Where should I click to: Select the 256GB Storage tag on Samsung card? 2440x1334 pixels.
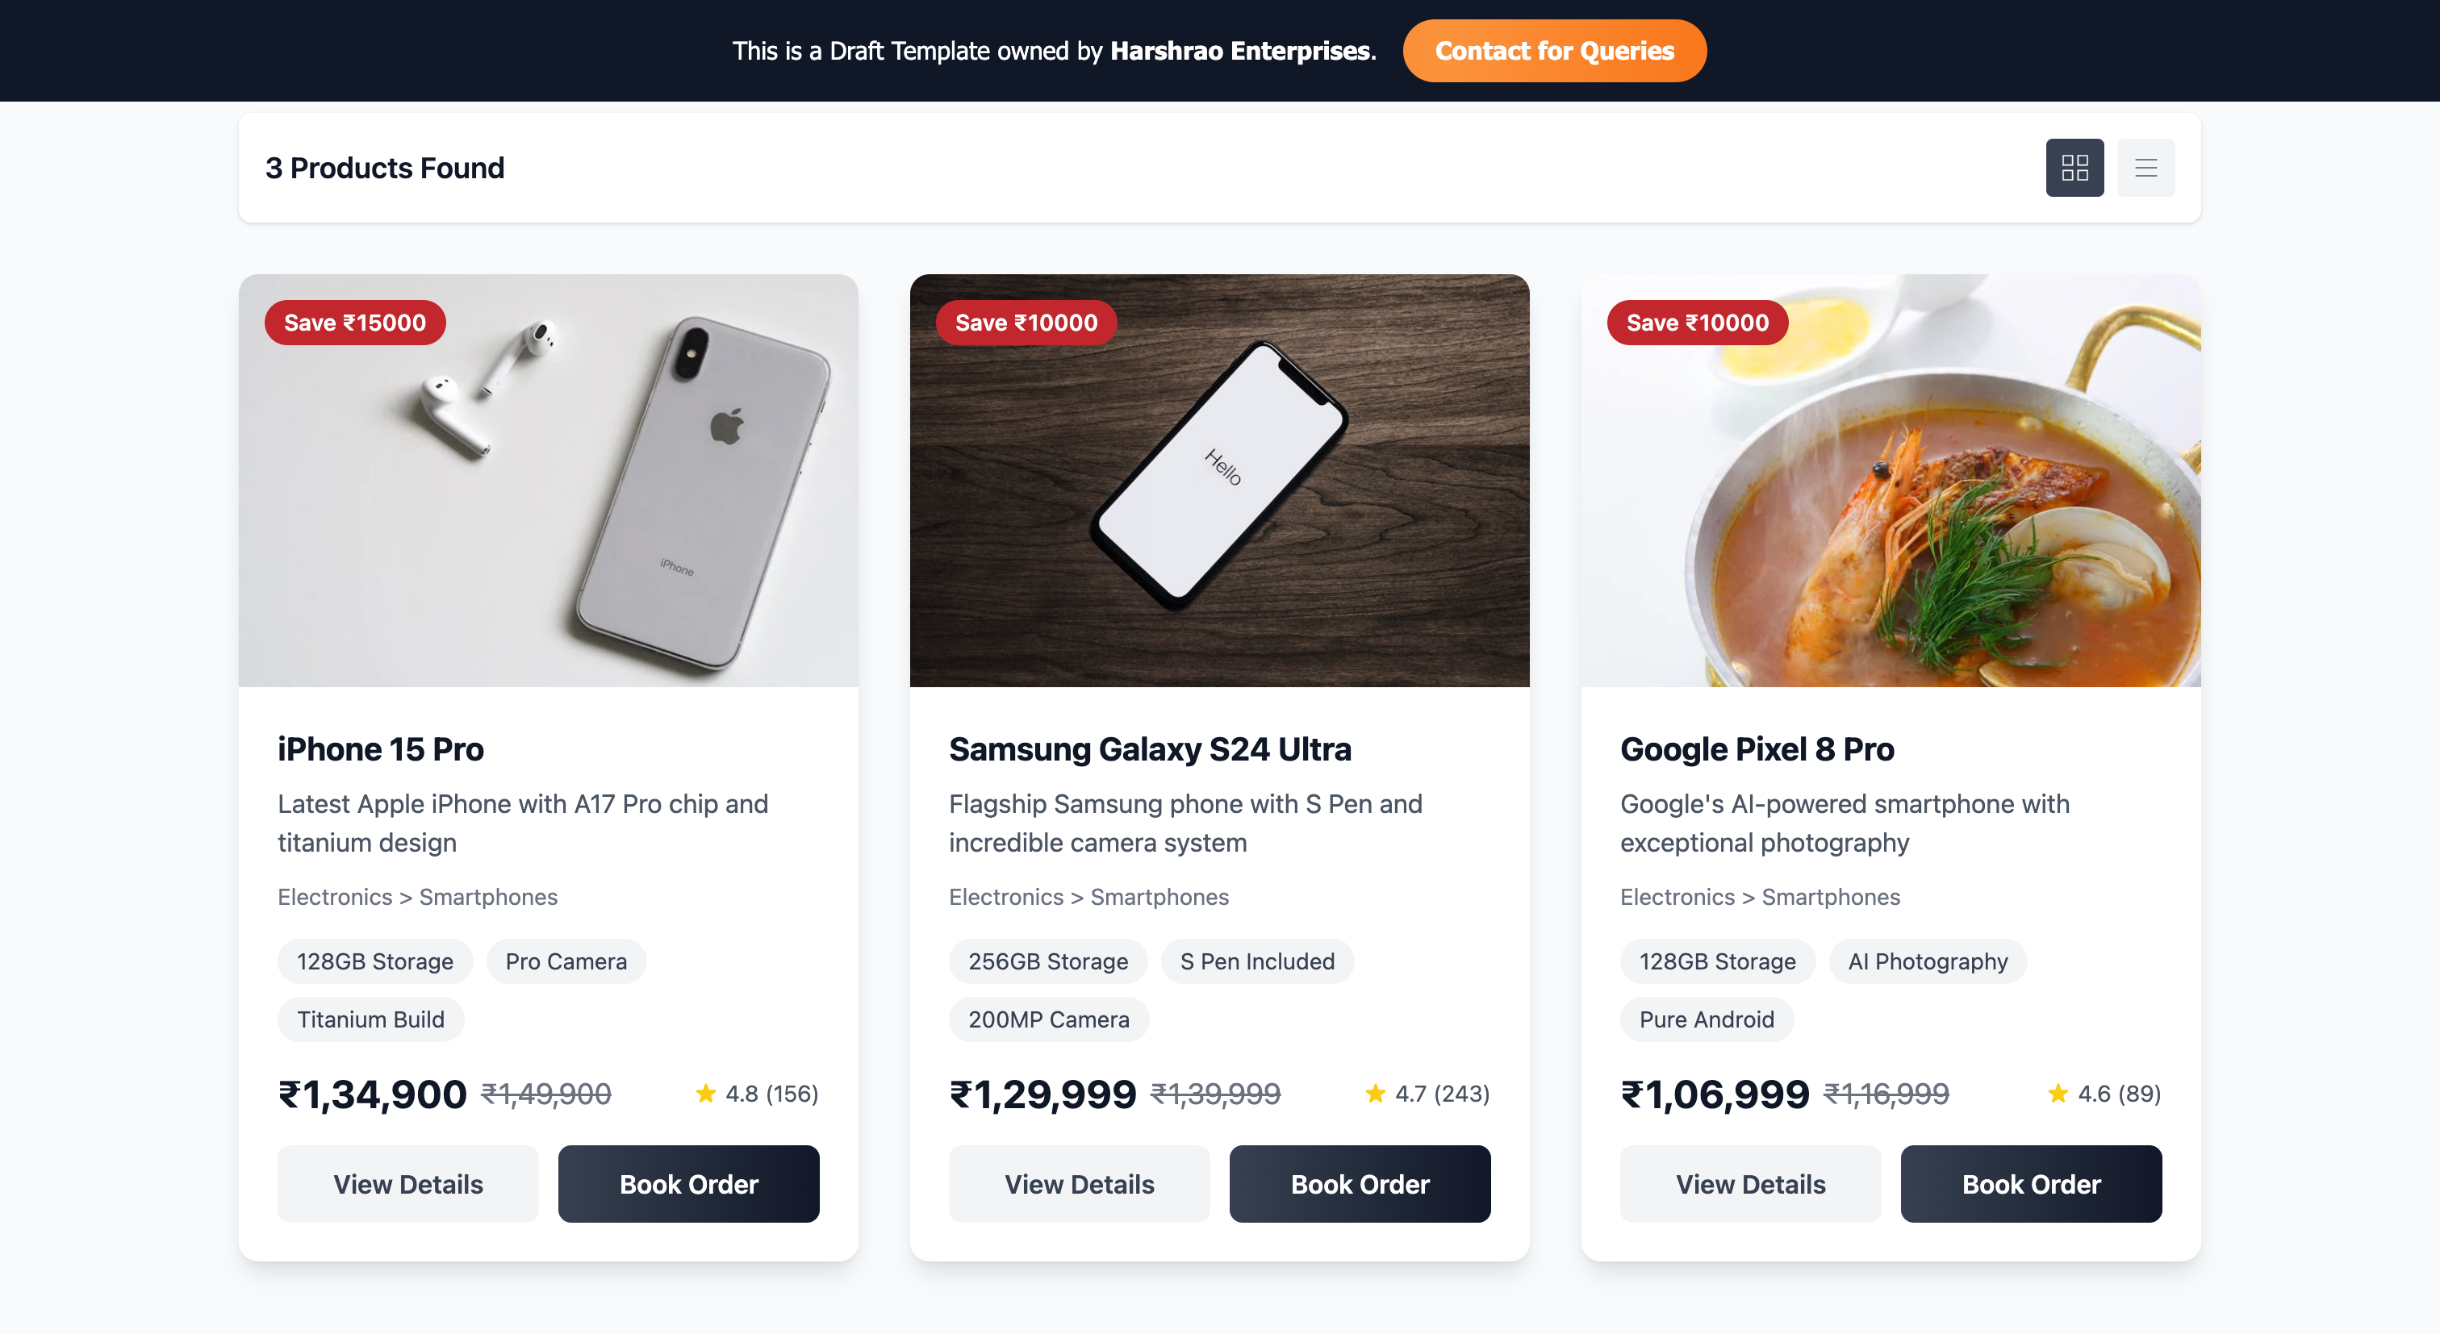(x=1047, y=961)
